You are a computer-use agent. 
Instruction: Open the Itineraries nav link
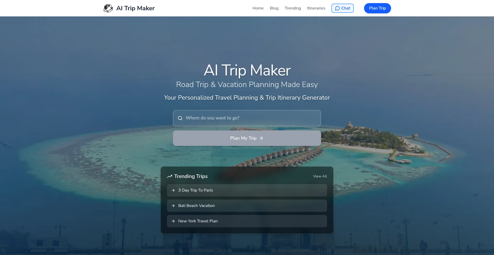click(x=316, y=8)
